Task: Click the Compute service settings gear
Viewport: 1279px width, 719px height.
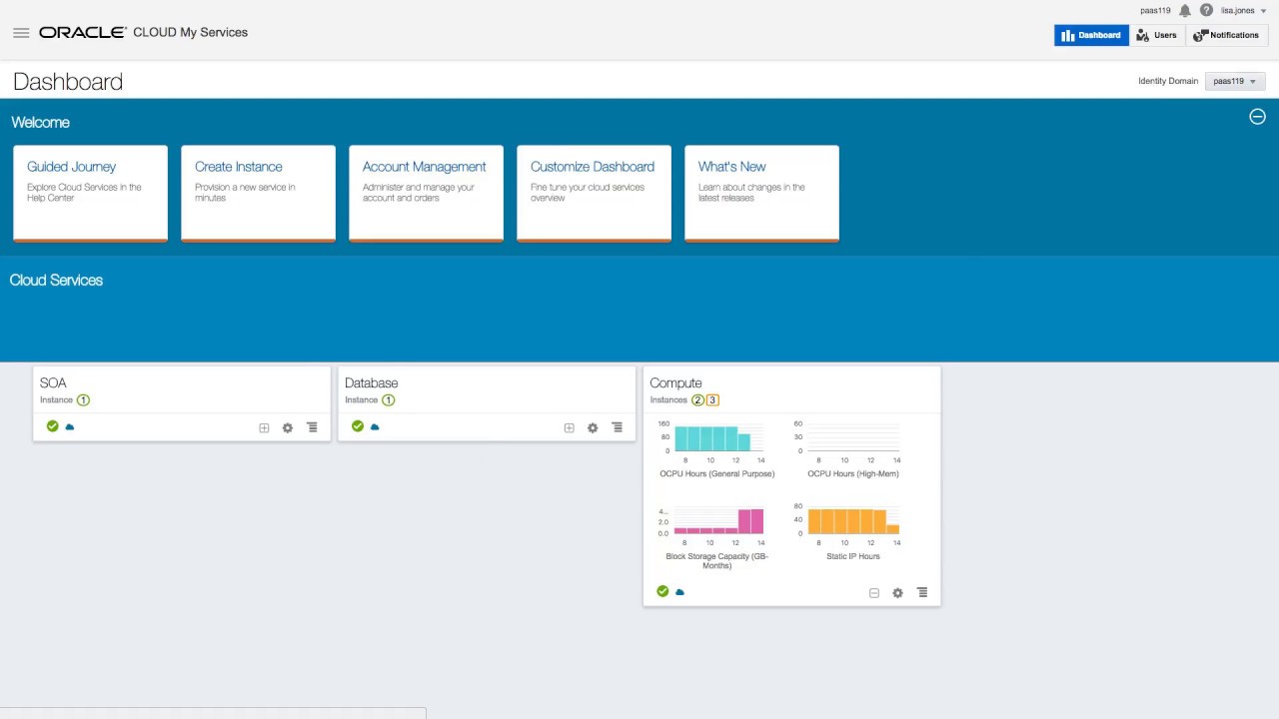Action: pyautogui.click(x=897, y=593)
